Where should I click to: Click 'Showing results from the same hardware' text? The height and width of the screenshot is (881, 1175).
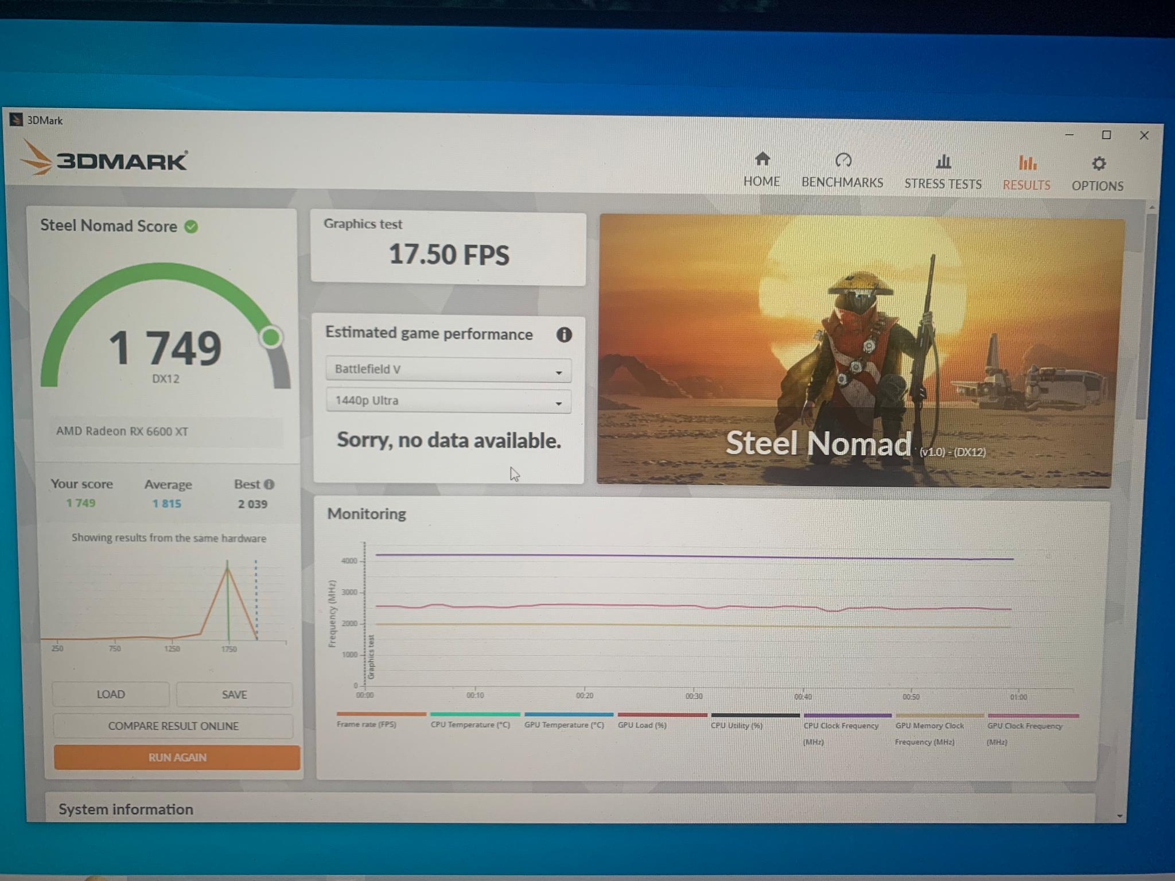(x=169, y=538)
